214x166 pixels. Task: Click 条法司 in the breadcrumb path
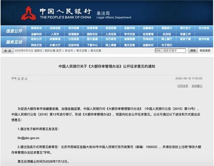click(x=69, y=51)
